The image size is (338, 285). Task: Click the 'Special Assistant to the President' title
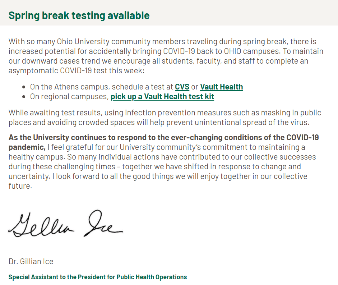pyautogui.click(x=98, y=277)
